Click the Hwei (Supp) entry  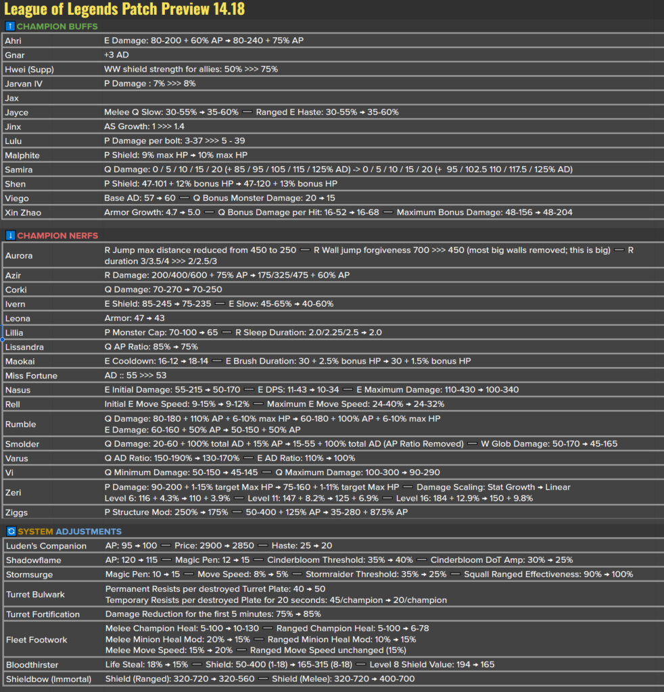30,69
